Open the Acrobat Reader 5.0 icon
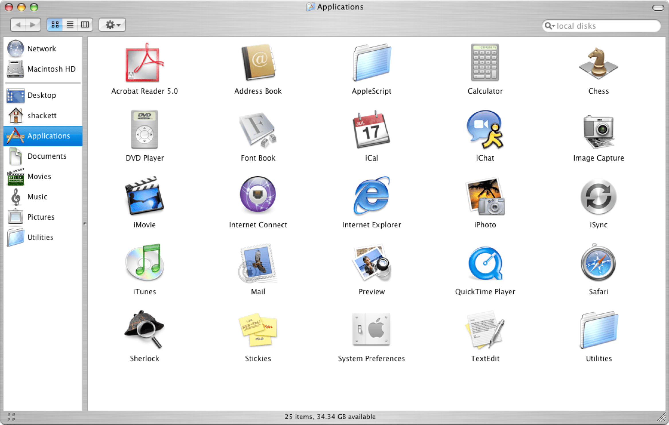The image size is (669, 425). click(x=144, y=62)
